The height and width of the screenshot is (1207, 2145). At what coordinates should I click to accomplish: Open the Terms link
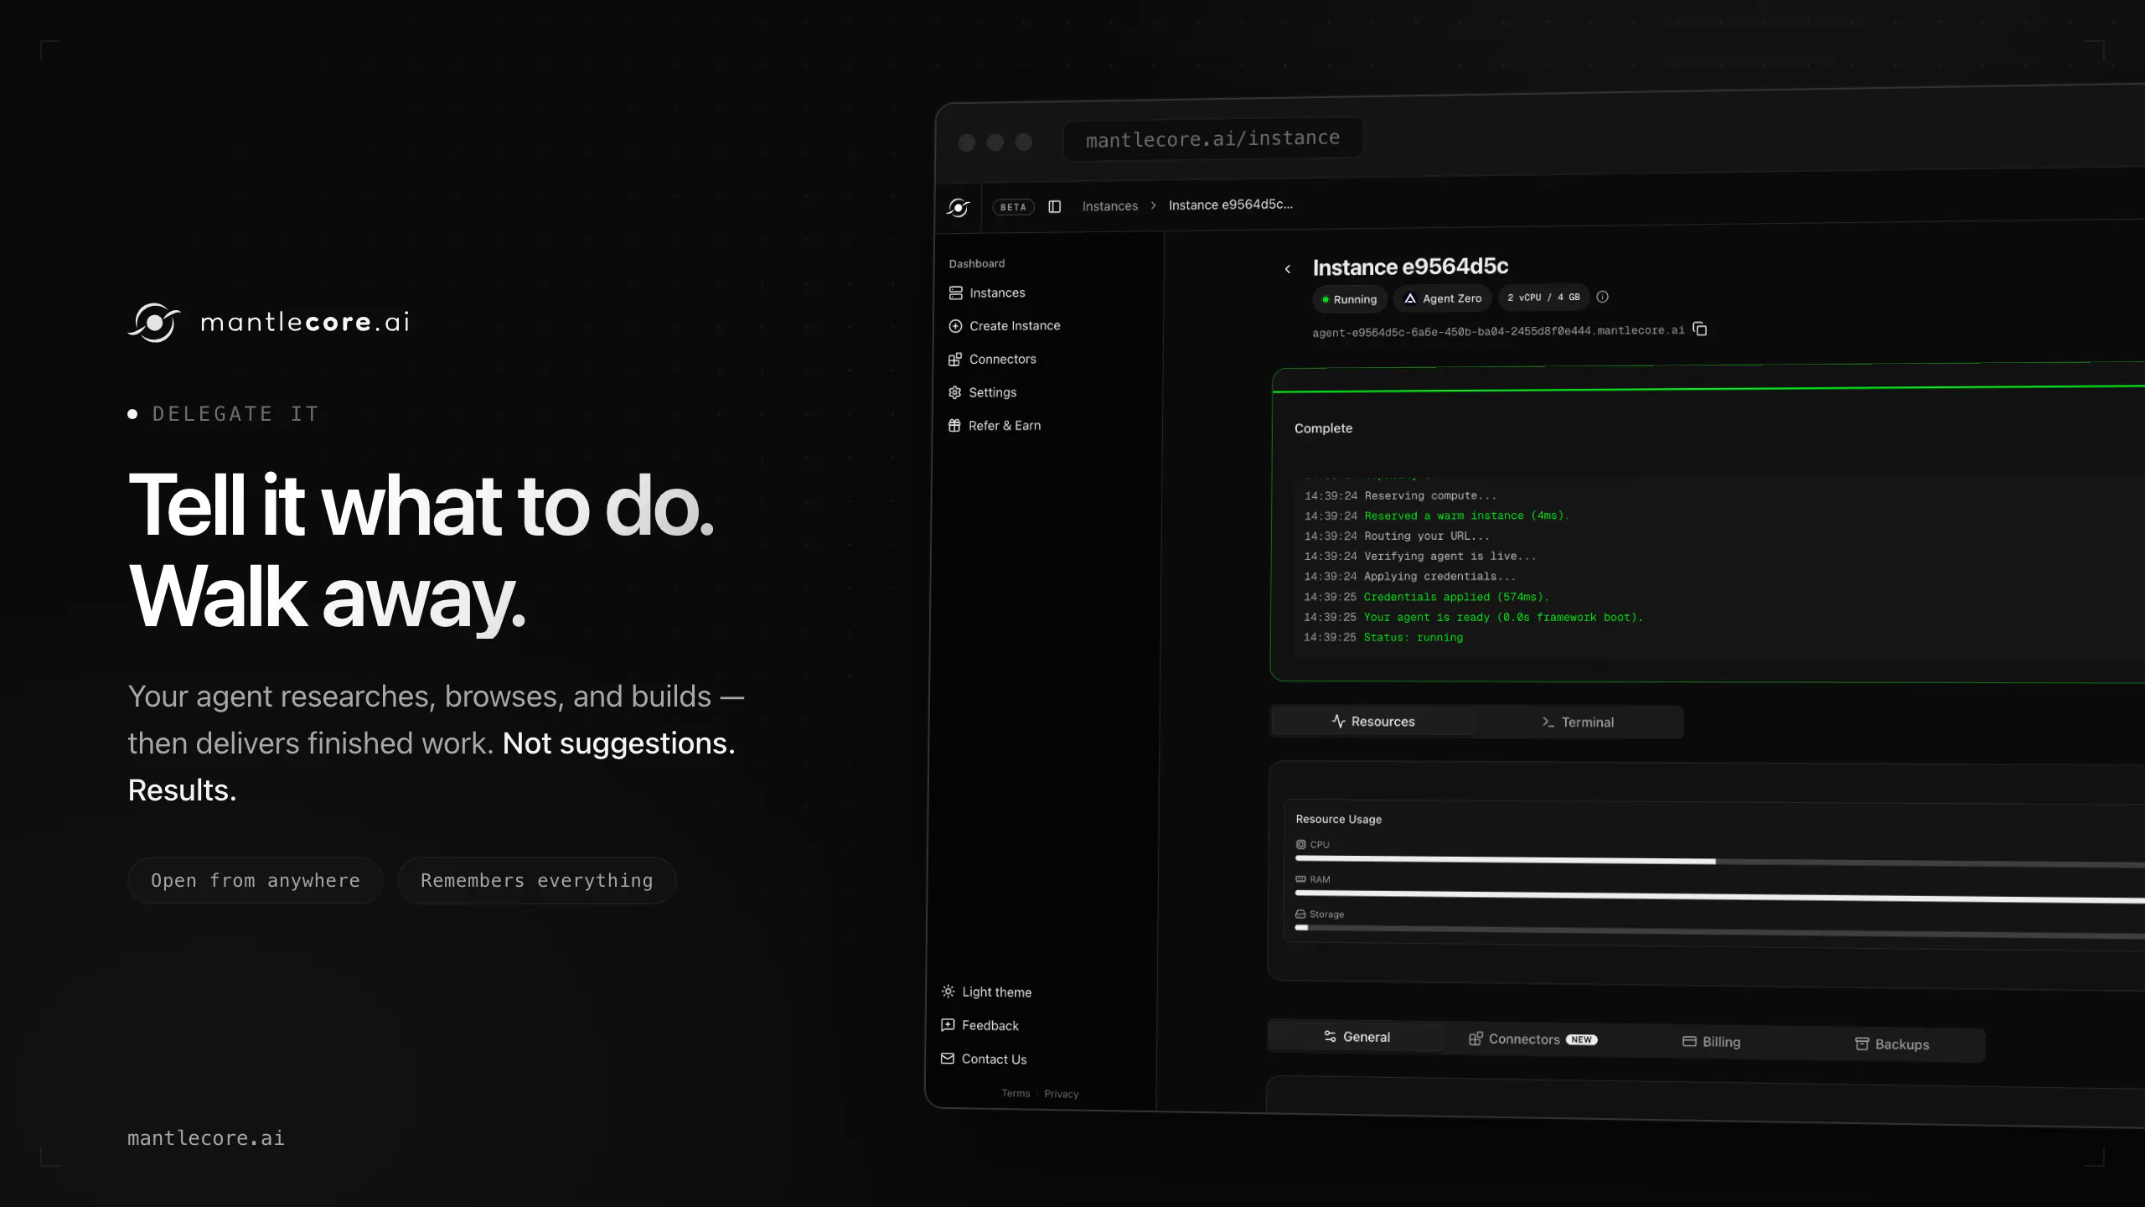(1016, 1093)
